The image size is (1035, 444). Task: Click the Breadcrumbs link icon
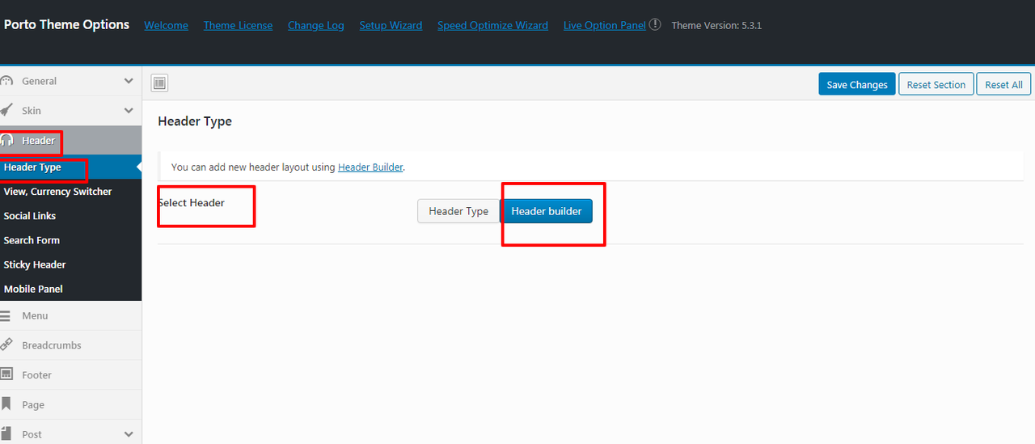pyautogui.click(x=6, y=345)
